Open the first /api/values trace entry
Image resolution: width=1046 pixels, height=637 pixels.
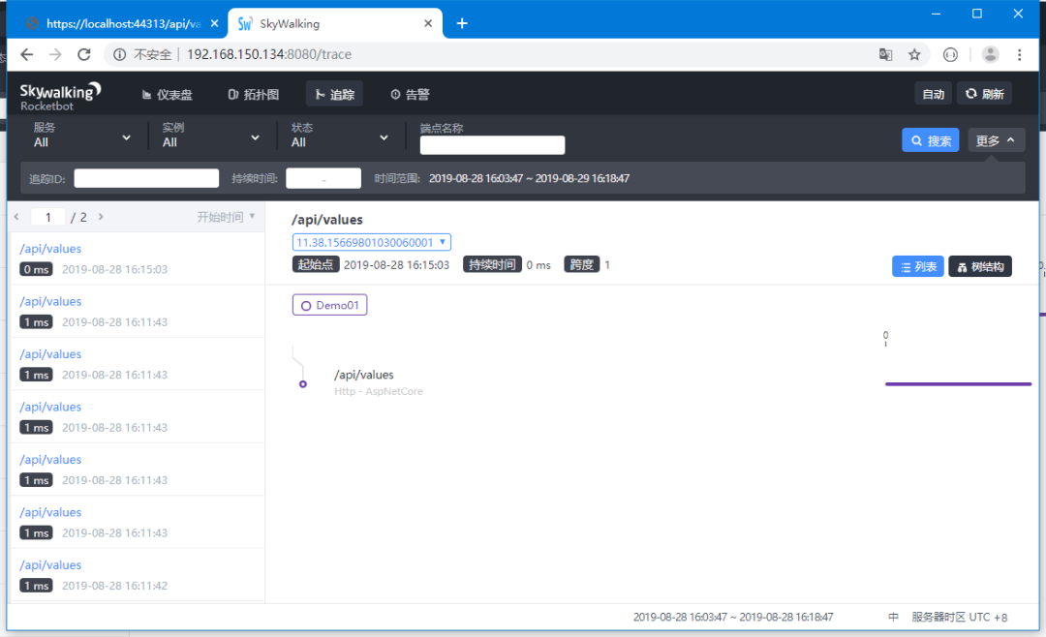click(50, 248)
